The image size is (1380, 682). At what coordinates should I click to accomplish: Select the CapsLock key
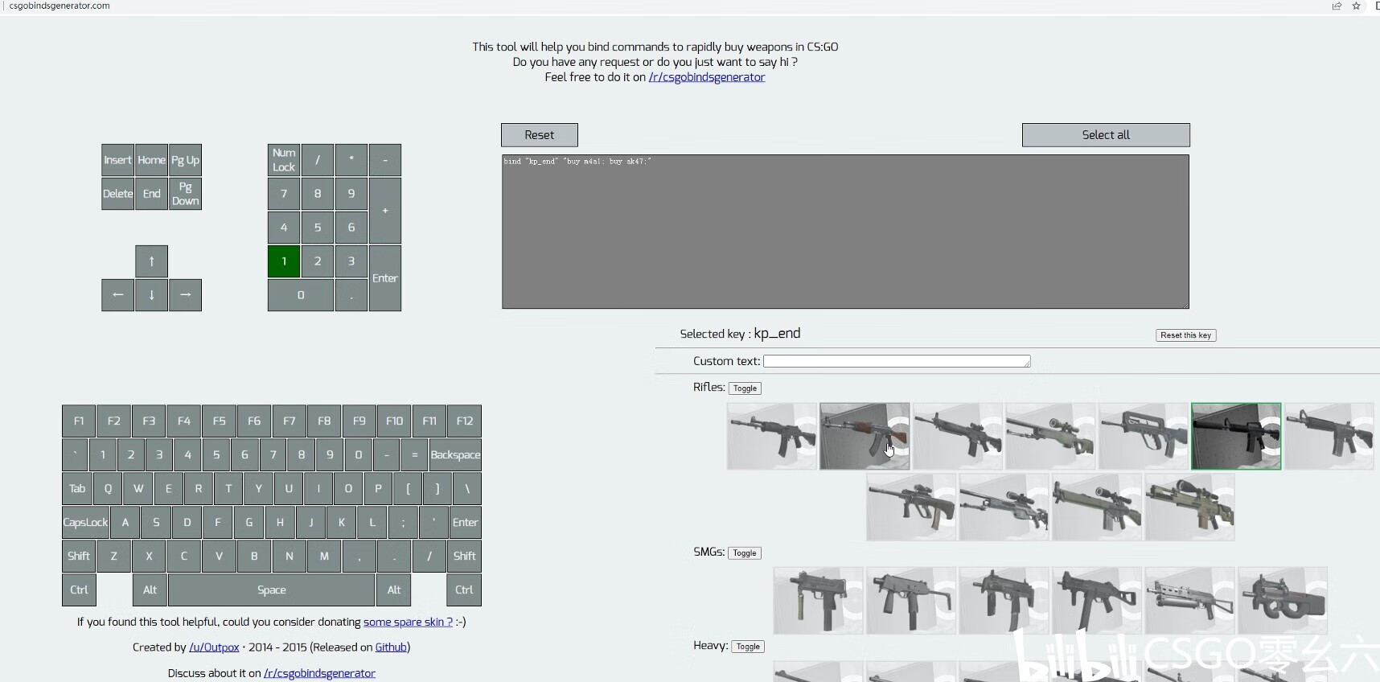[x=85, y=522]
